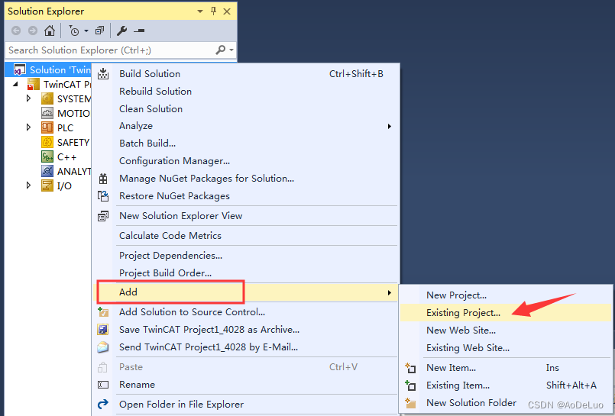This screenshot has height=416, width=615.
Task: Choose Calculate Code Metrics
Action: pyautogui.click(x=245, y=236)
